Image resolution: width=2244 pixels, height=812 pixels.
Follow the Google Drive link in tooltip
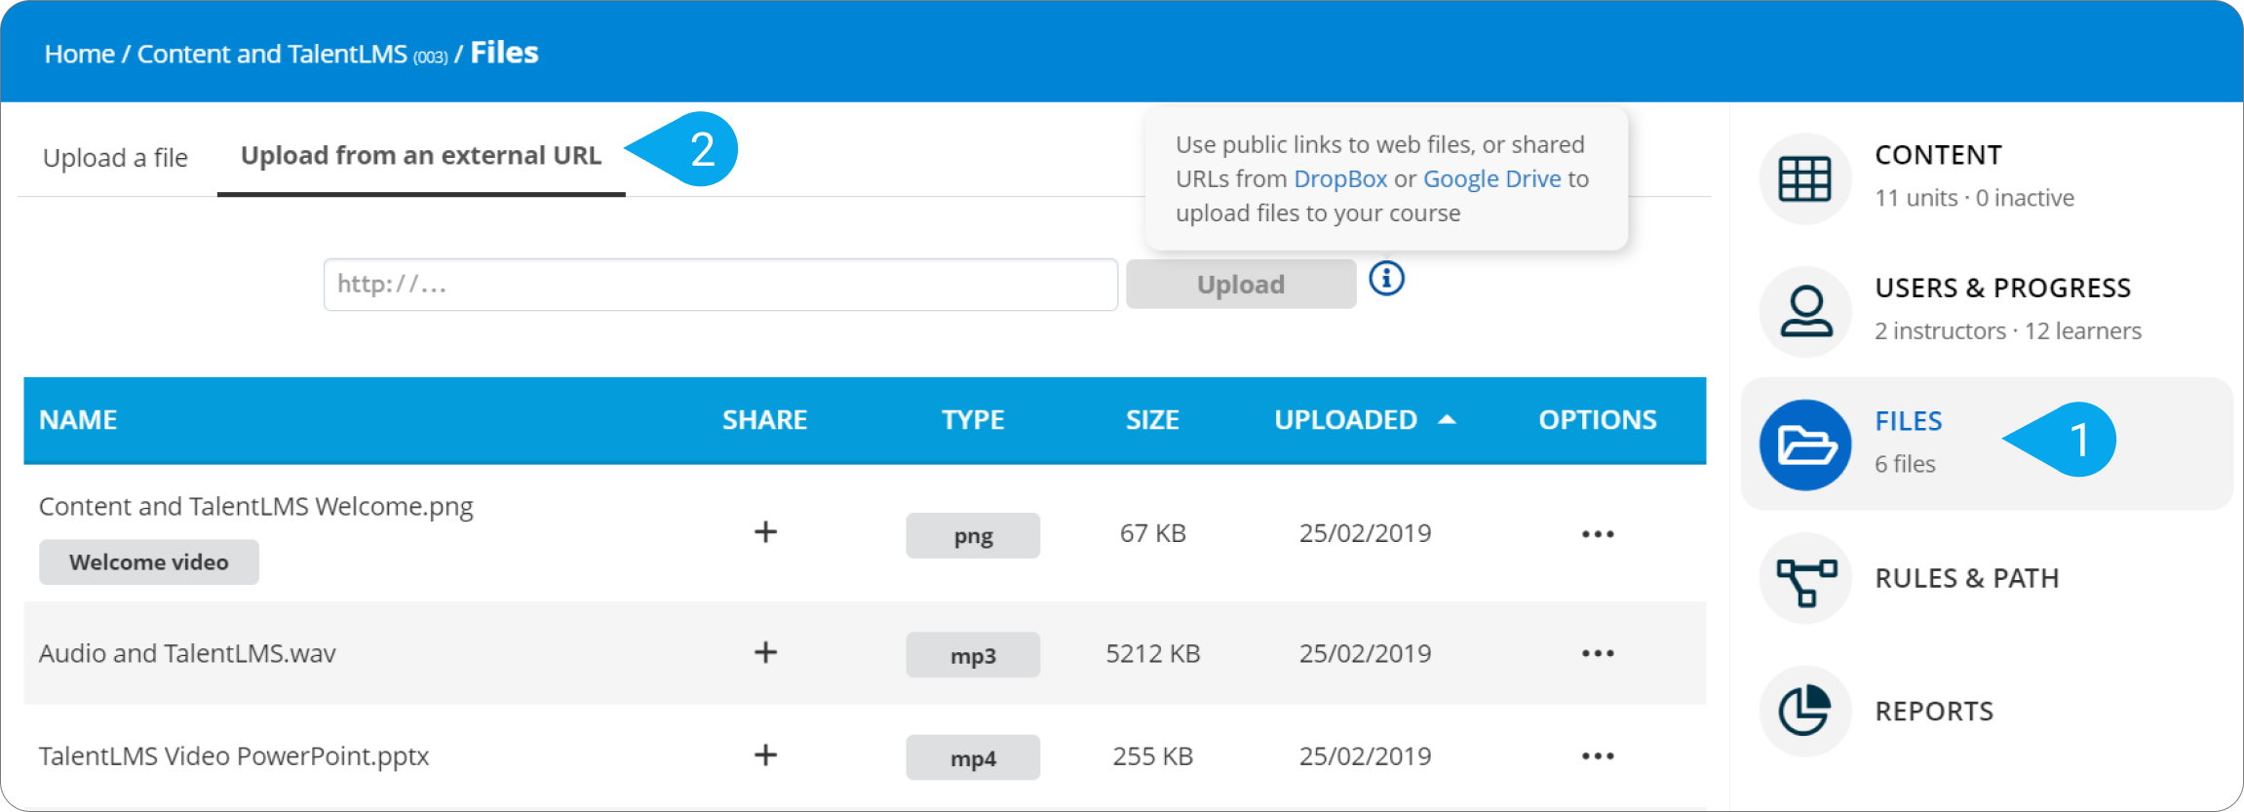[x=1492, y=178]
